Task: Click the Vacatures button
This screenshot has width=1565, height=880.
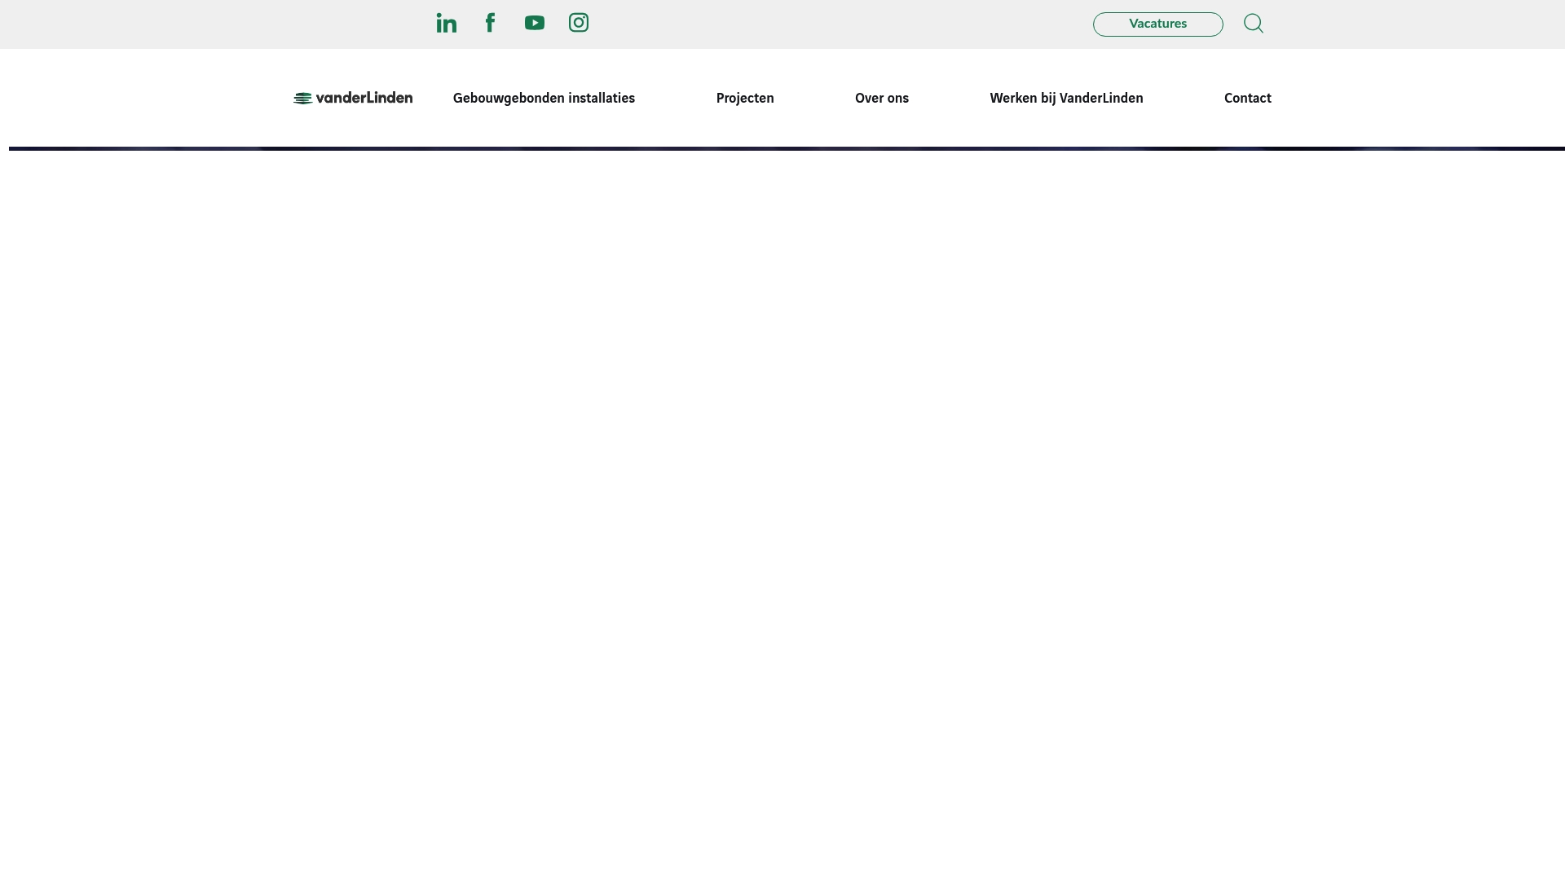Action: click(x=1158, y=24)
